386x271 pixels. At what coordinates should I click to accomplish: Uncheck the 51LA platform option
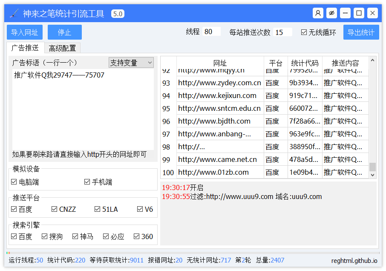pos(98,209)
